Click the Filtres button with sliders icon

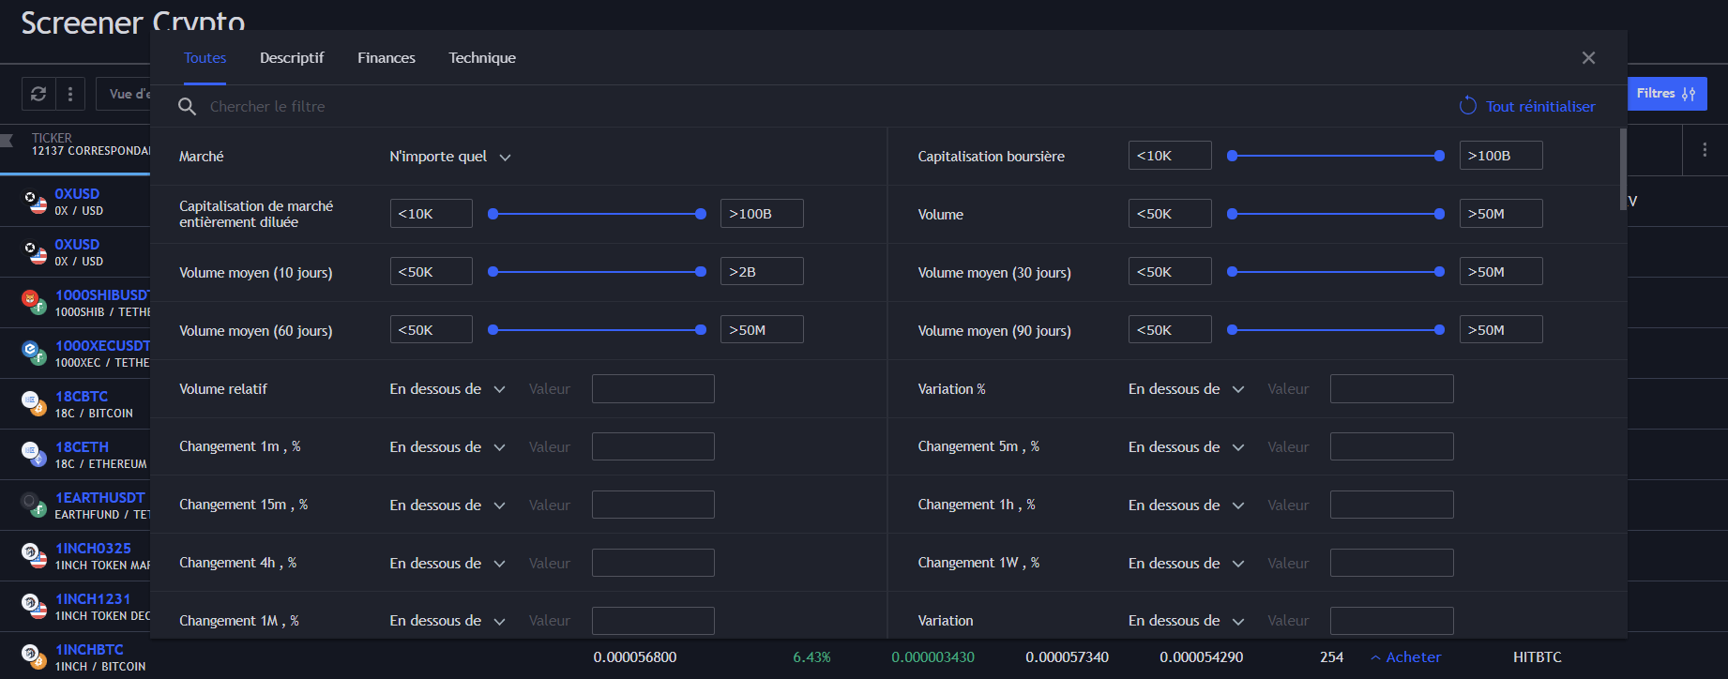(x=1666, y=94)
